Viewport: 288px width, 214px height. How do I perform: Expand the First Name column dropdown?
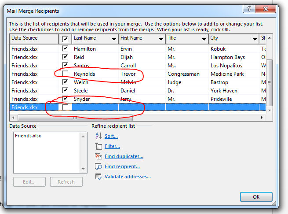click(x=160, y=39)
